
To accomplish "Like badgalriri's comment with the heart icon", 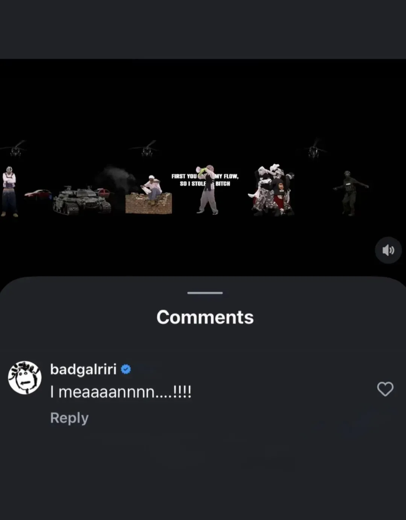I will [385, 389].
